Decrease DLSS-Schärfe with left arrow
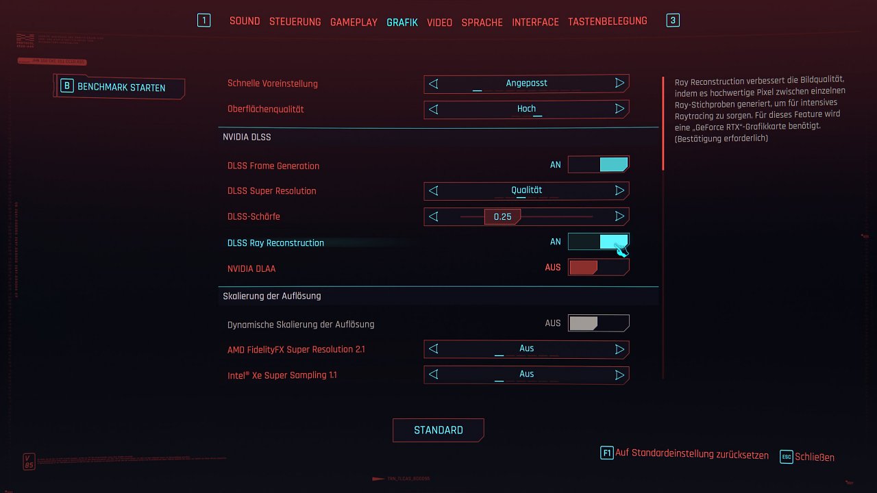The image size is (877, 493). pos(433,216)
